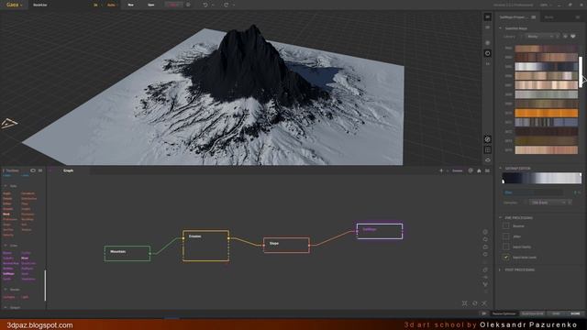Screen dimensions: 587x330
Task: Click the top icon of the viewport's right toolbar
Action: (487, 16)
